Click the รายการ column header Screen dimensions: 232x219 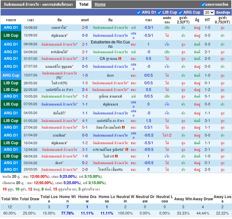click(11, 20)
